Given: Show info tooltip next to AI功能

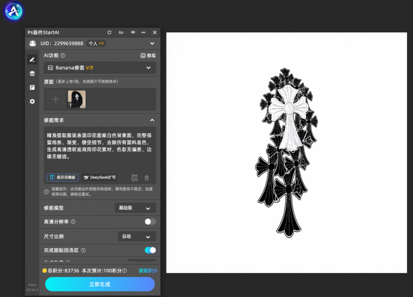Looking at the screenshot, I should point(63,56).
